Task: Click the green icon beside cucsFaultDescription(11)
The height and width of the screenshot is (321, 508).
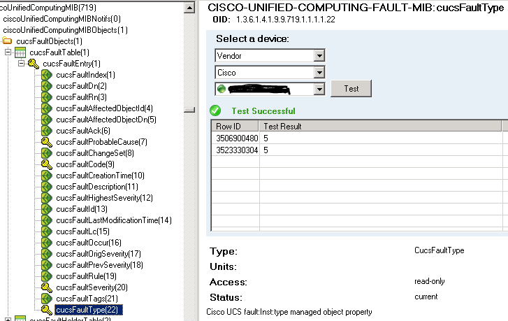Action: click(47, 187)
